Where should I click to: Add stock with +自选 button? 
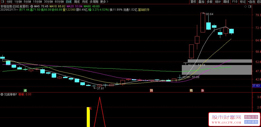pyautogui.click(x=251, y=2)
